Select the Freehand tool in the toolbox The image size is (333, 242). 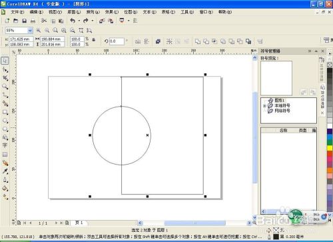(x=5, y=95)
